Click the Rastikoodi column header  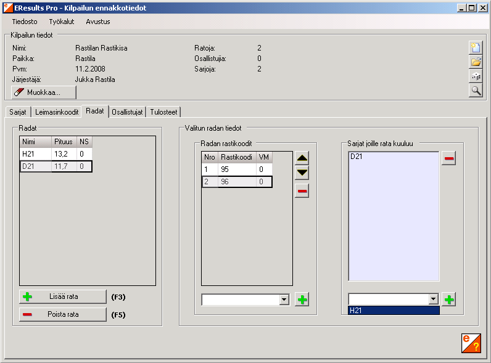237,157
